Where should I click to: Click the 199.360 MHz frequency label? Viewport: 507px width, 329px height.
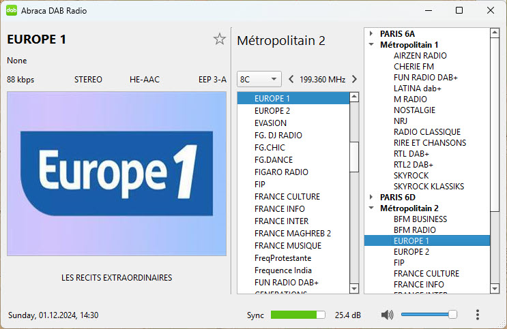point(322,80)
